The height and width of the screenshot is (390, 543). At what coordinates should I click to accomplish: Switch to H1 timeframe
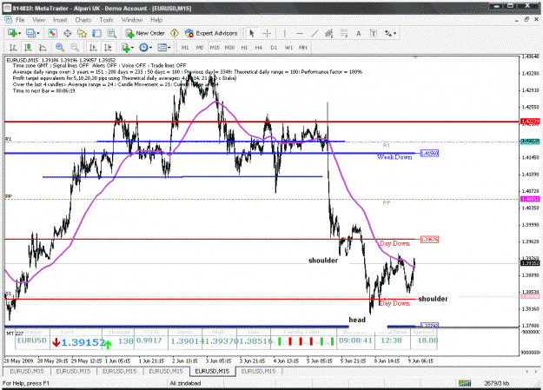[x=244, y=48]
